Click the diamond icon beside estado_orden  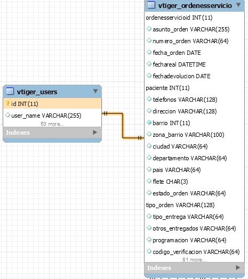tap(149, 193)
